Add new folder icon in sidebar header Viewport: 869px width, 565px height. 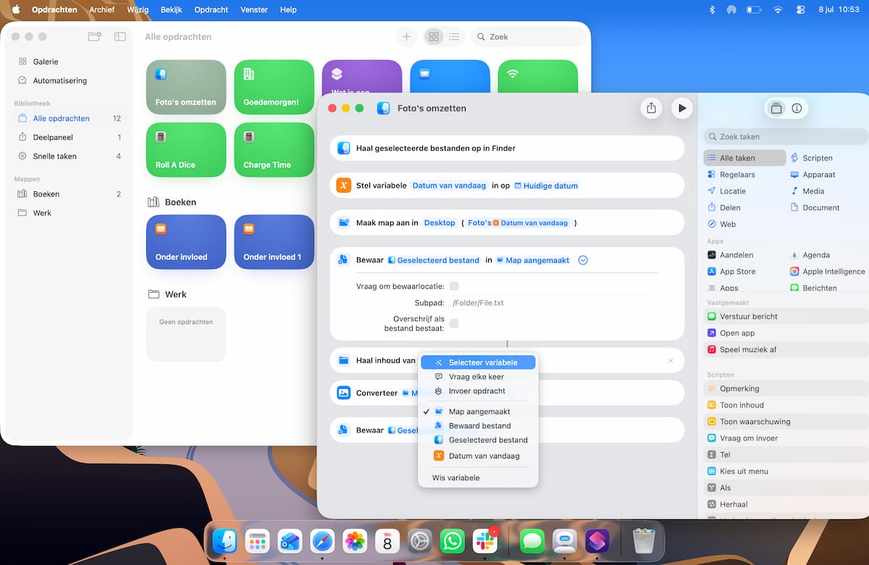point(94,37)
